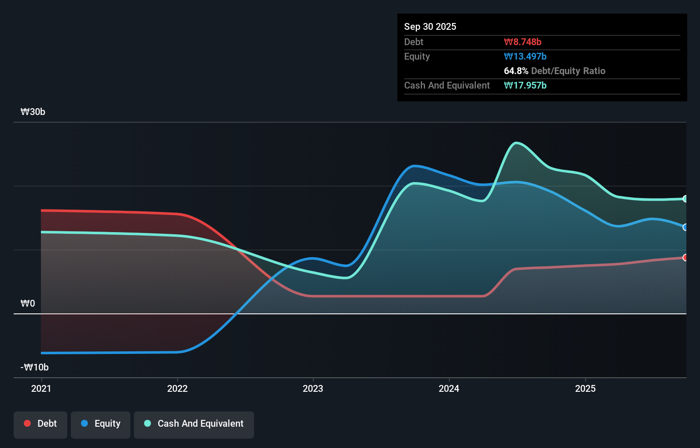Click the Sep 30 2025 tooltip header
The width and height of the screenshot is (700, 448).
430,26
